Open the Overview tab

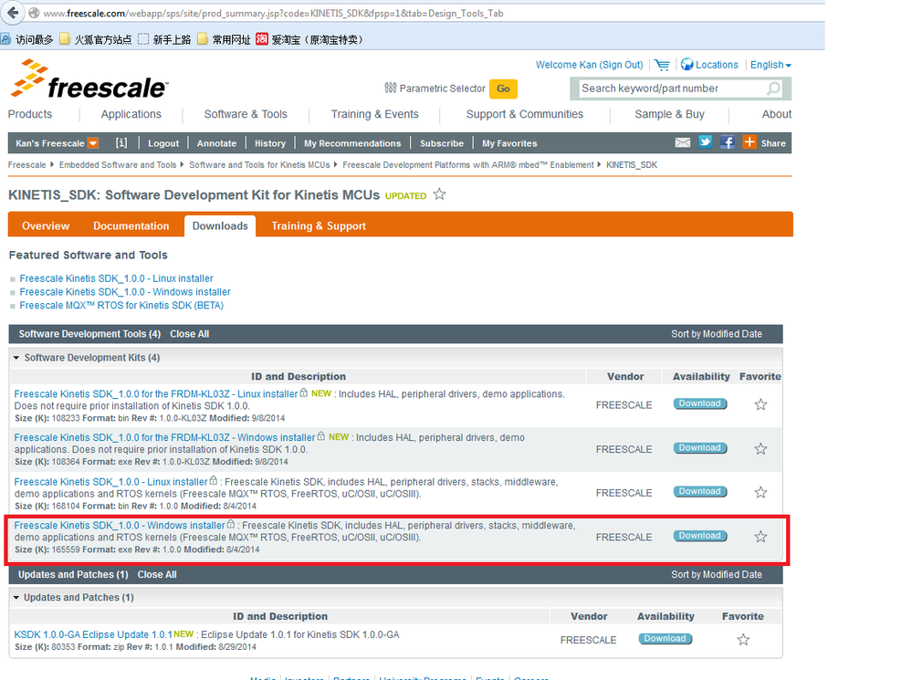pos(46,225)
